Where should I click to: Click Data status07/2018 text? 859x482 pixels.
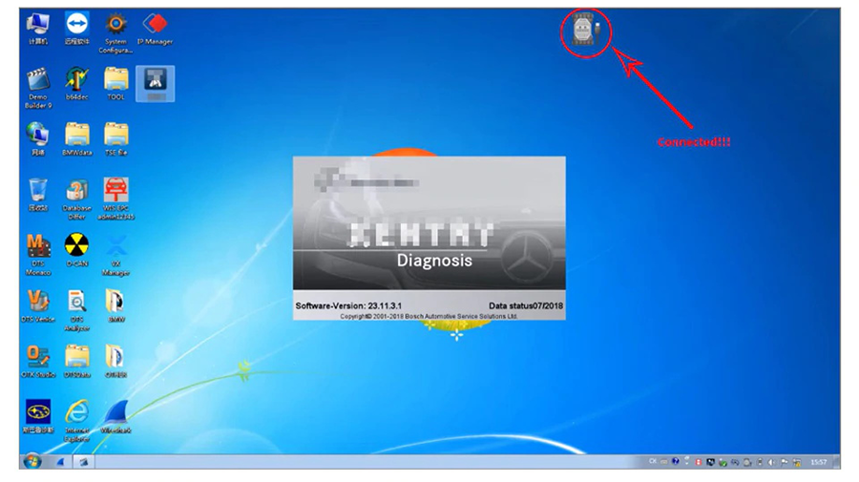coord(525,305)
